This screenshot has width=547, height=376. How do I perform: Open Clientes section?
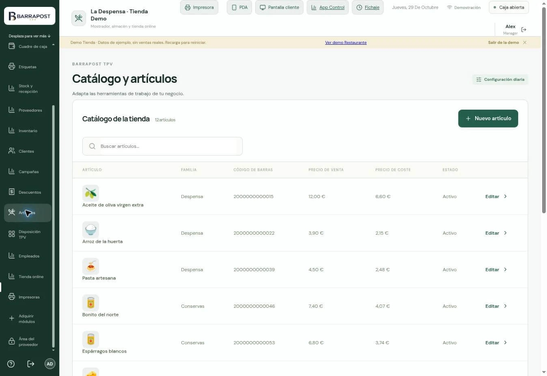tap(28, 151)
